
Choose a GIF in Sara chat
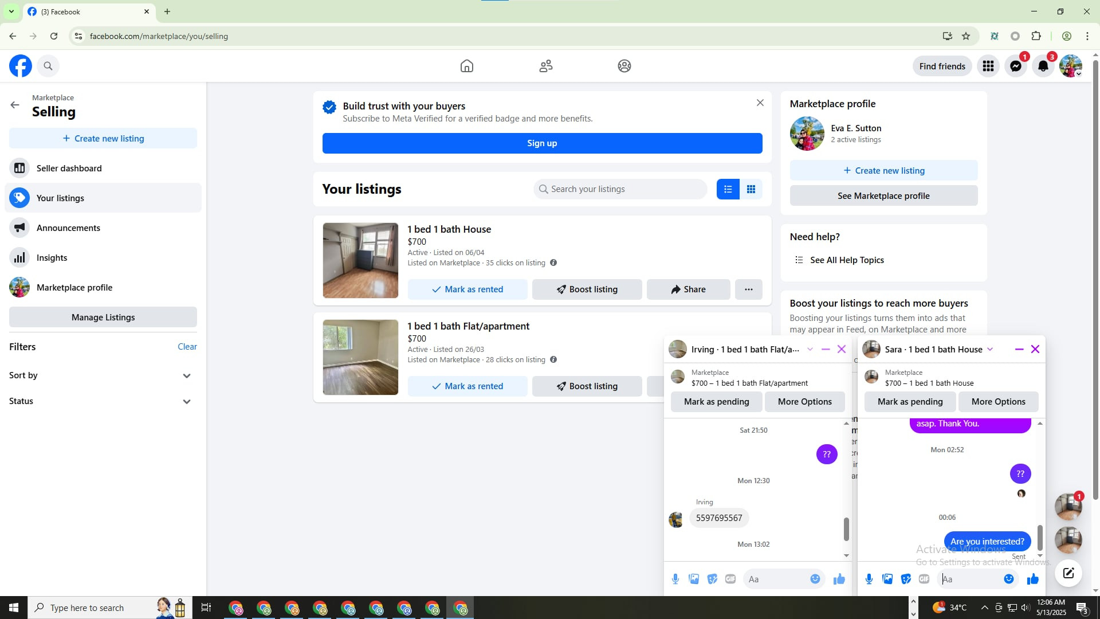click(924, 579)
